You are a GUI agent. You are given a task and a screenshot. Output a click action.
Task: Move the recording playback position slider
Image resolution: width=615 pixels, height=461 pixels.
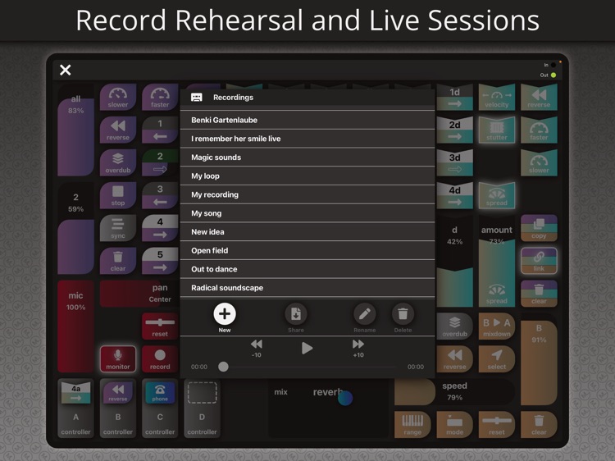(x=223, y=367)
